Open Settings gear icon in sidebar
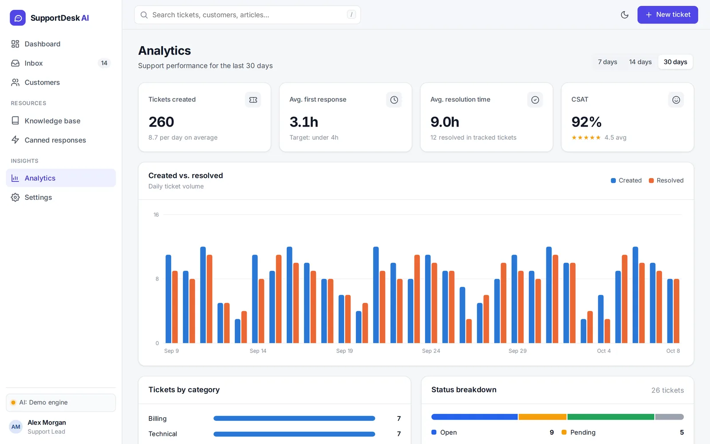Screen dimensions: 710x444 coord(15,197)
